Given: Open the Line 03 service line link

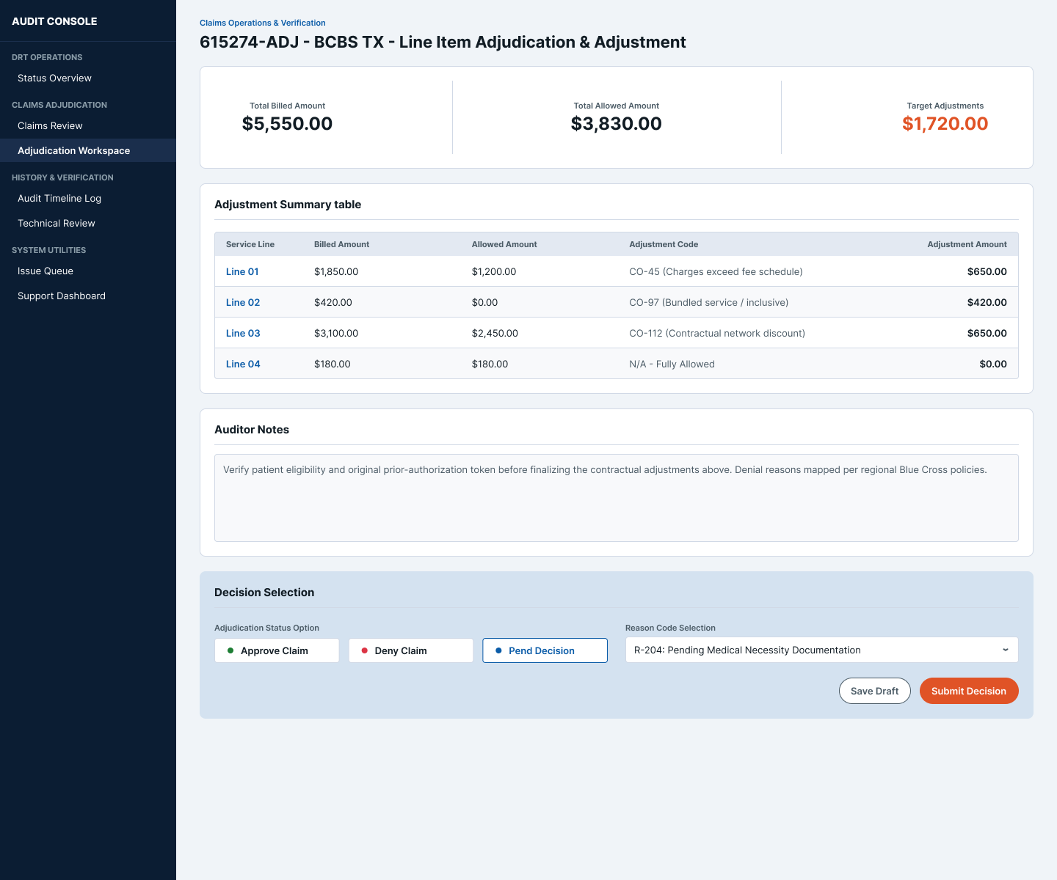Looking at the screenshot, I should [243, 333].
